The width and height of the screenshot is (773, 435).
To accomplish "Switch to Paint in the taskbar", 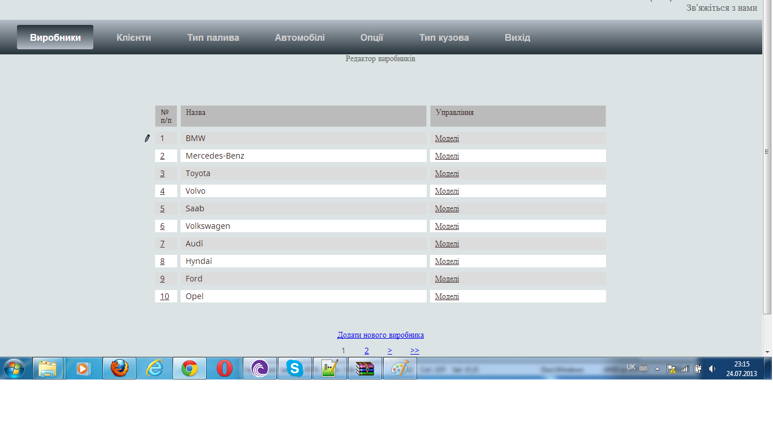I will click(x=400, y=369).
